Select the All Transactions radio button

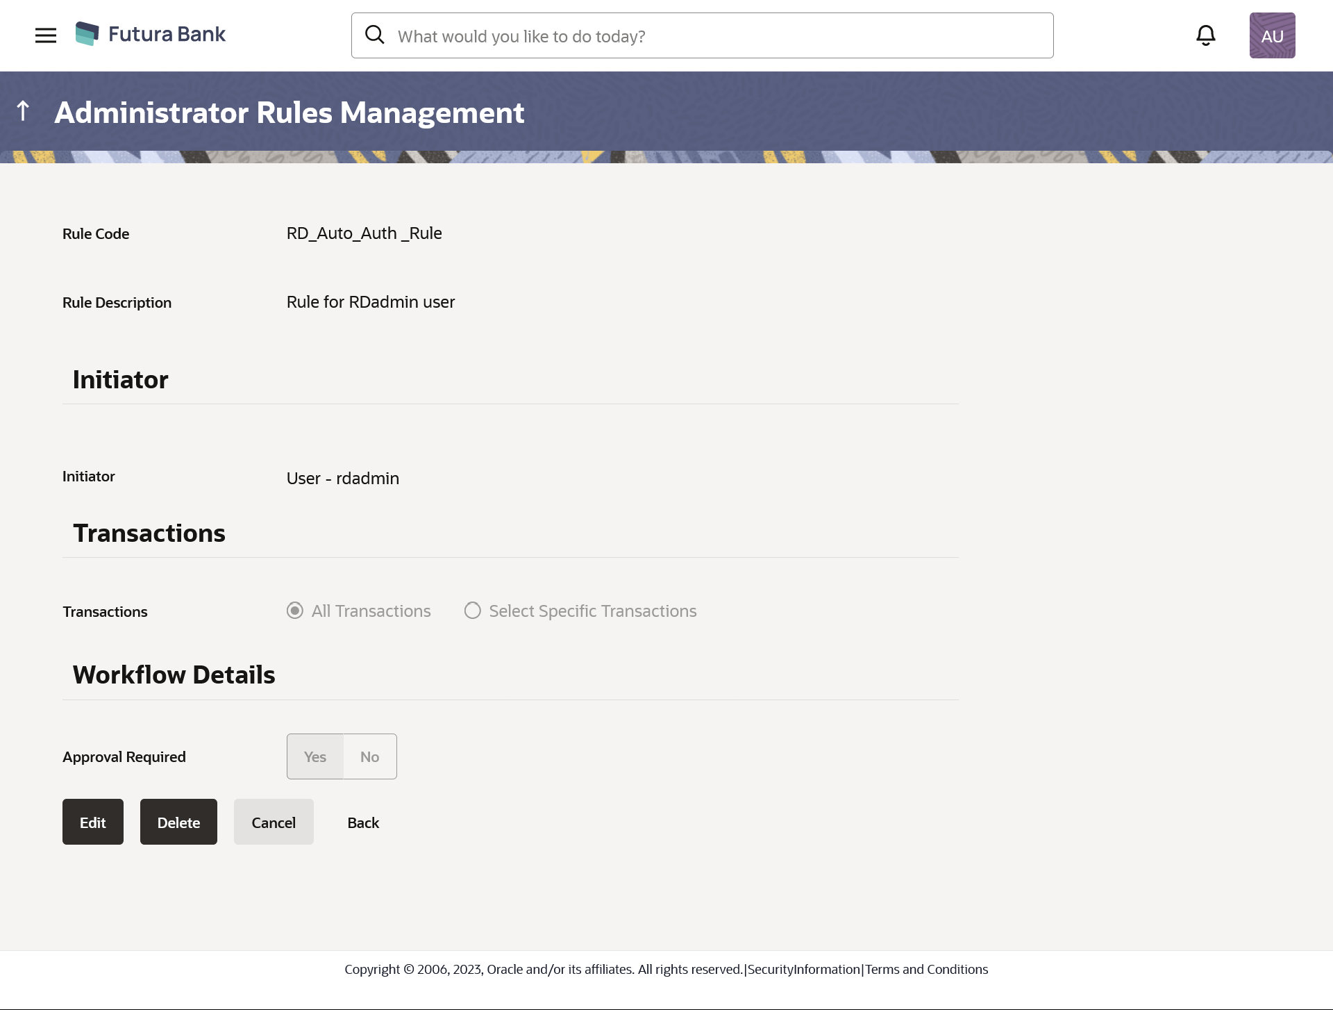295,611
